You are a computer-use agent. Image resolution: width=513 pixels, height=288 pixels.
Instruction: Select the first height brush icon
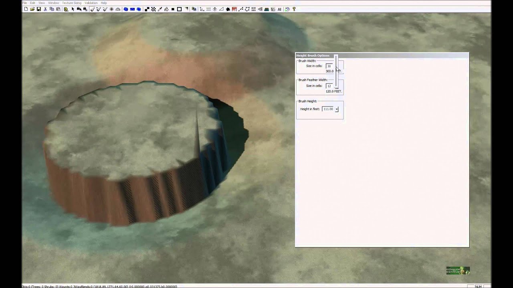pos(93,9)
